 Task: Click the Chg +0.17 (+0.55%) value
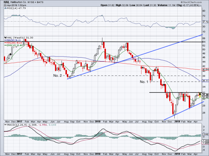(x=188, y=5)
